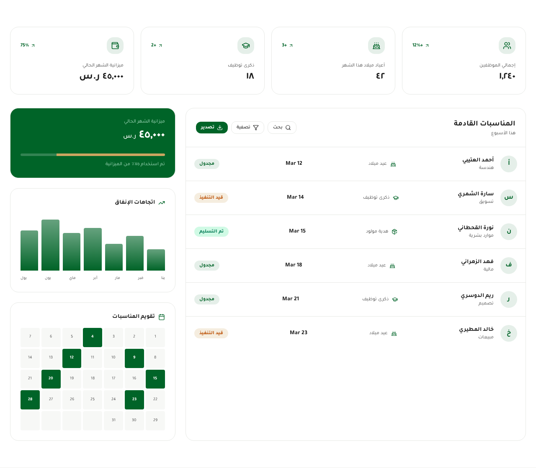Viewport: 536px width, 468px height.
Task: Click the بحث search field
Action: (x=282, y=128)
